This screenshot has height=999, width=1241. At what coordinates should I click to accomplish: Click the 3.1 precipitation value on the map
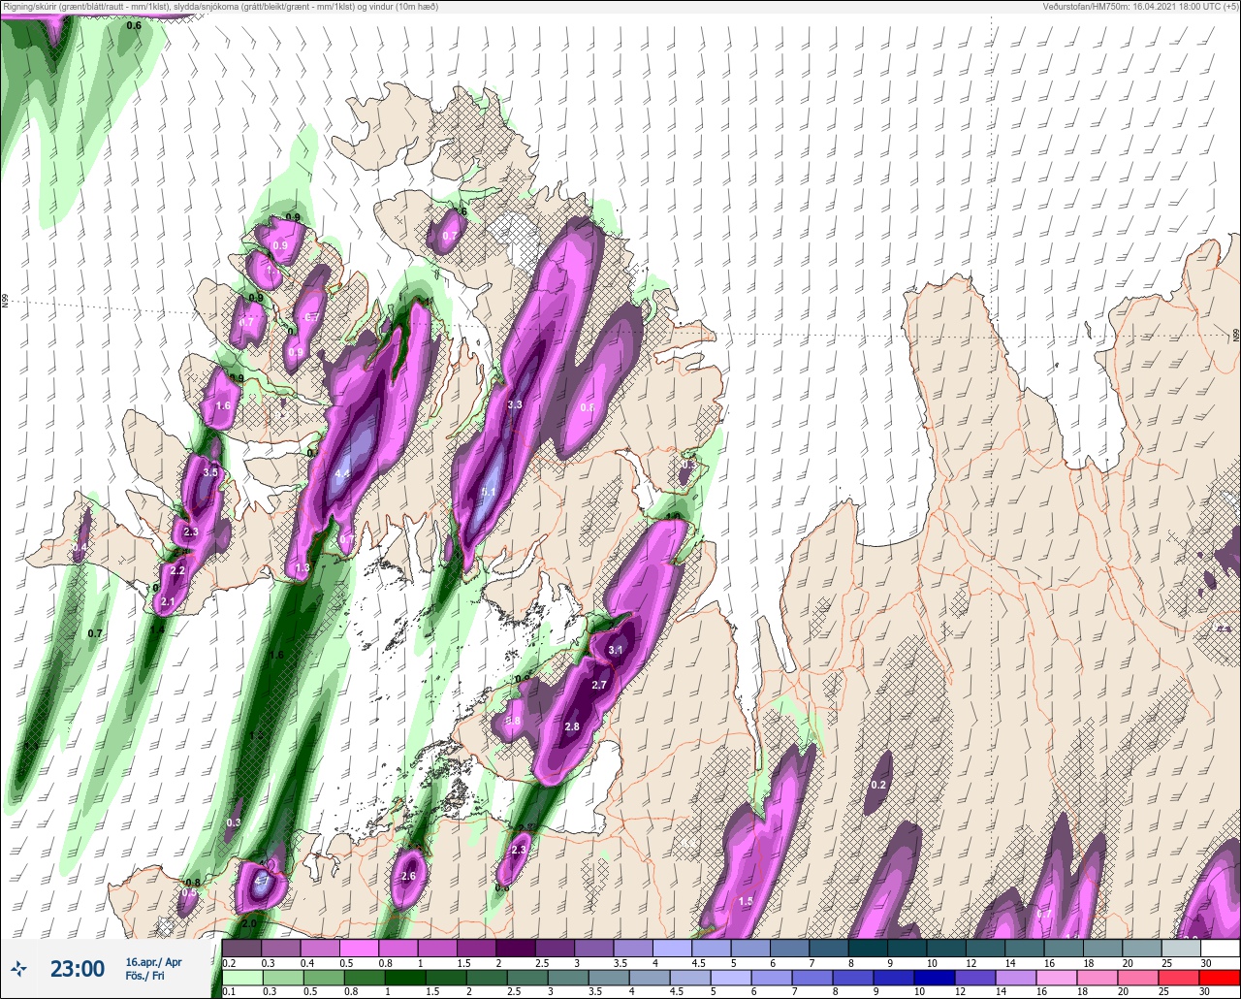tap(616, 650)
